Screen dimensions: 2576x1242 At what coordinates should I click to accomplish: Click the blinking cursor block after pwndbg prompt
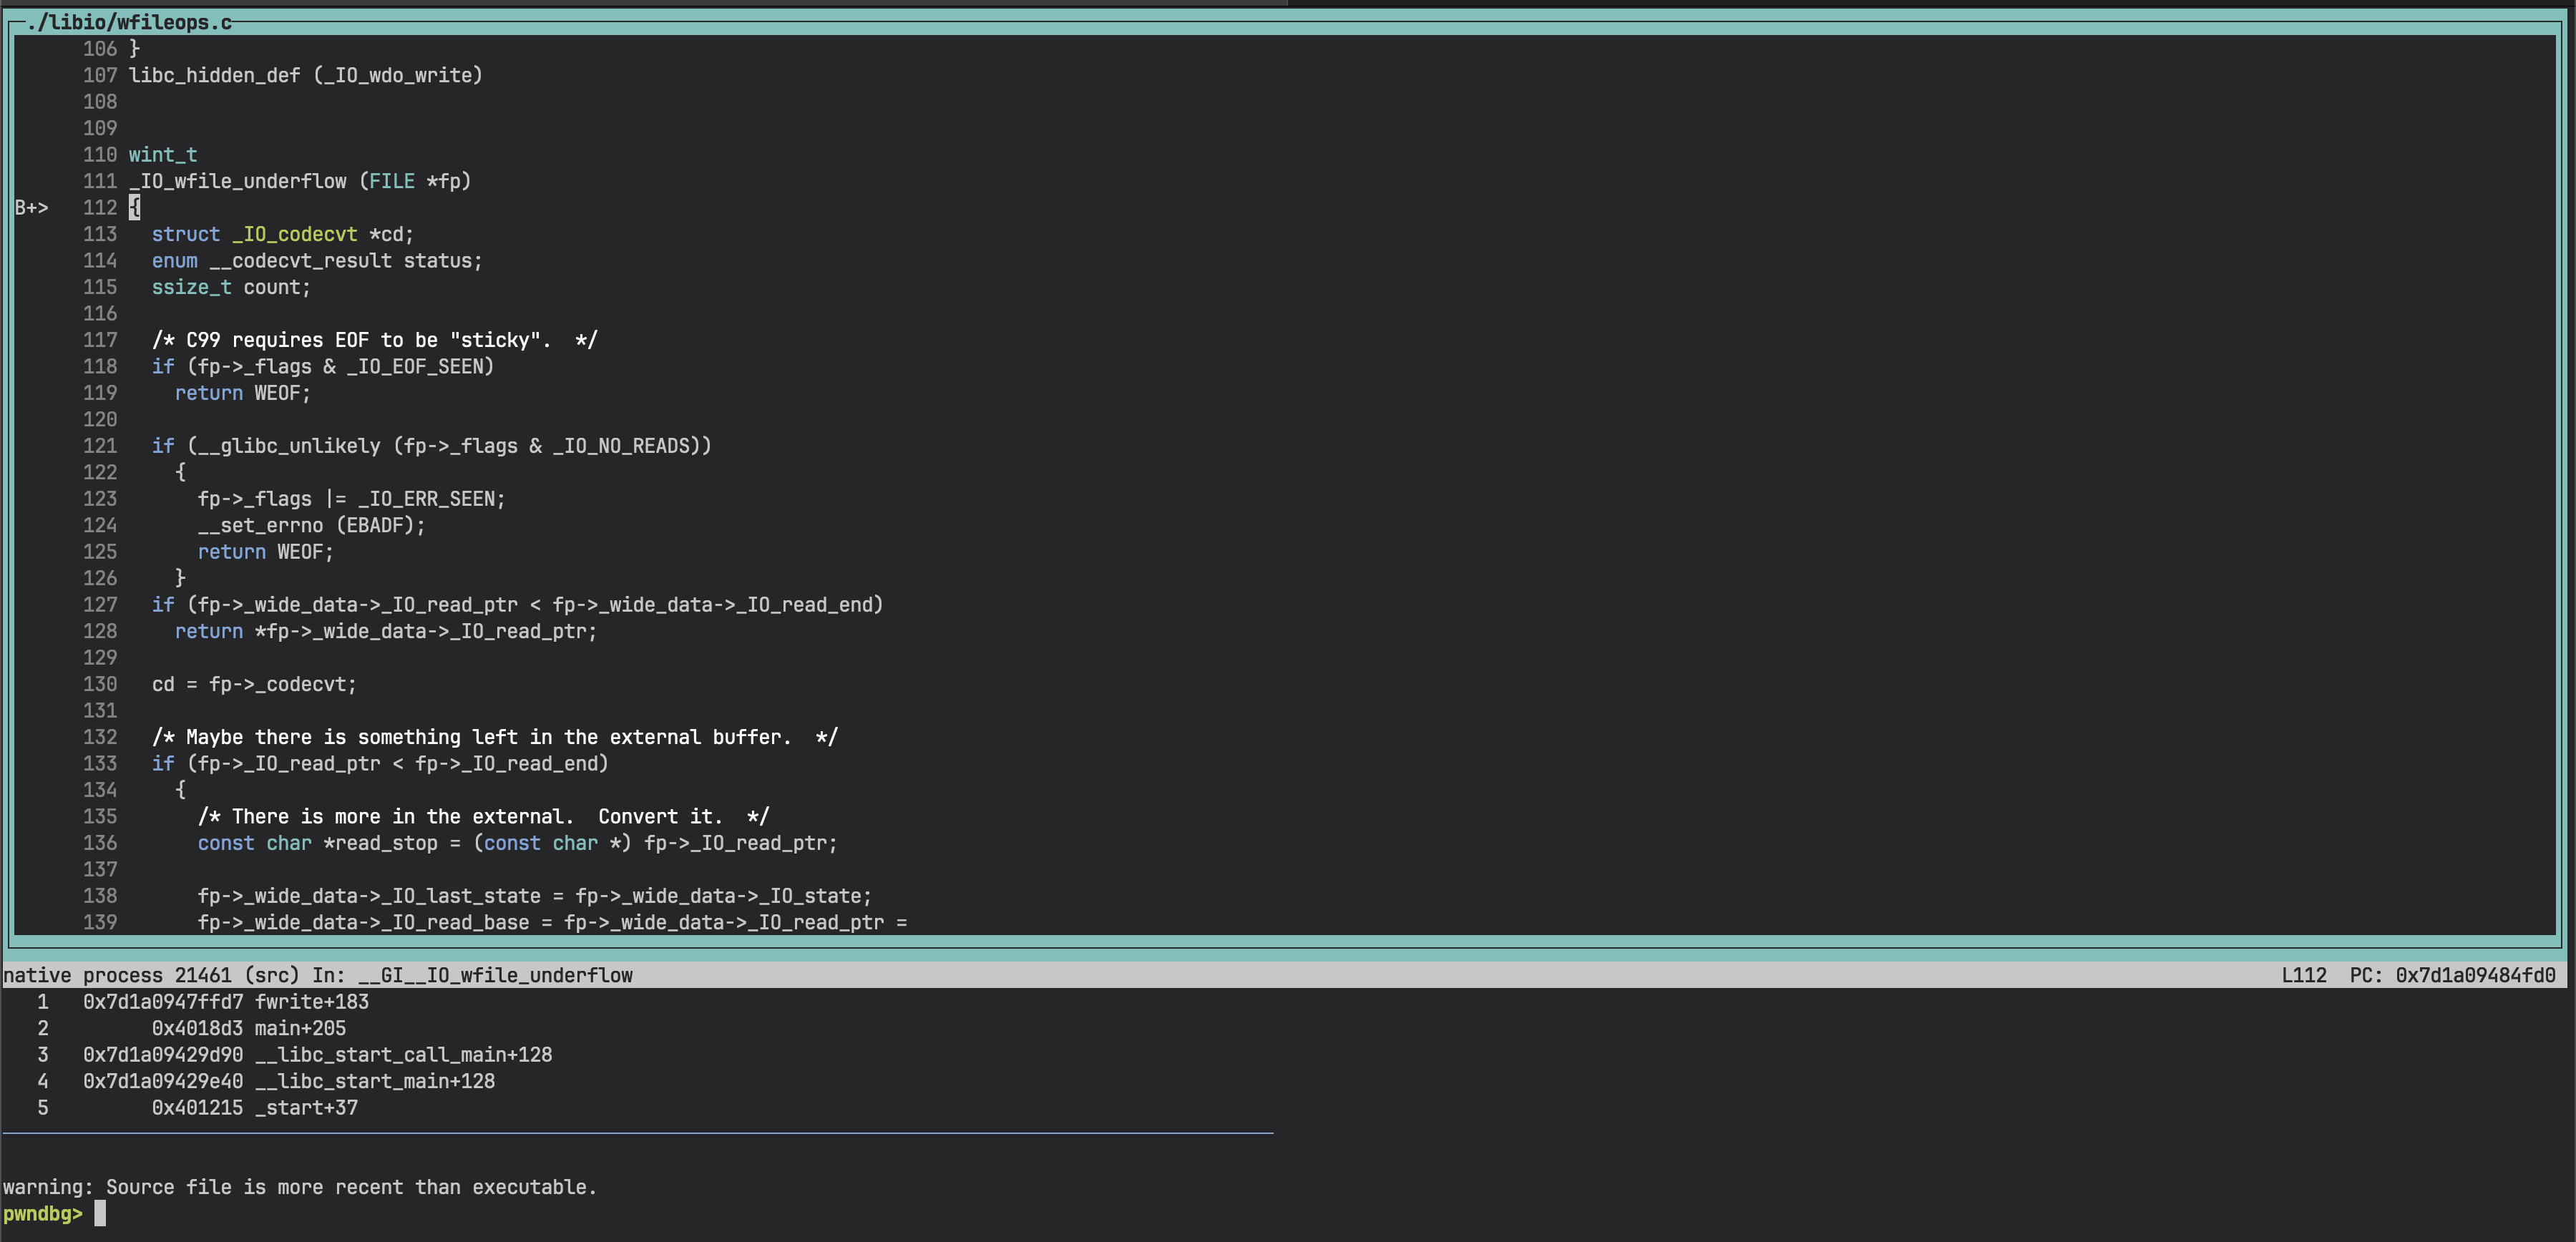coord(99,1214)
